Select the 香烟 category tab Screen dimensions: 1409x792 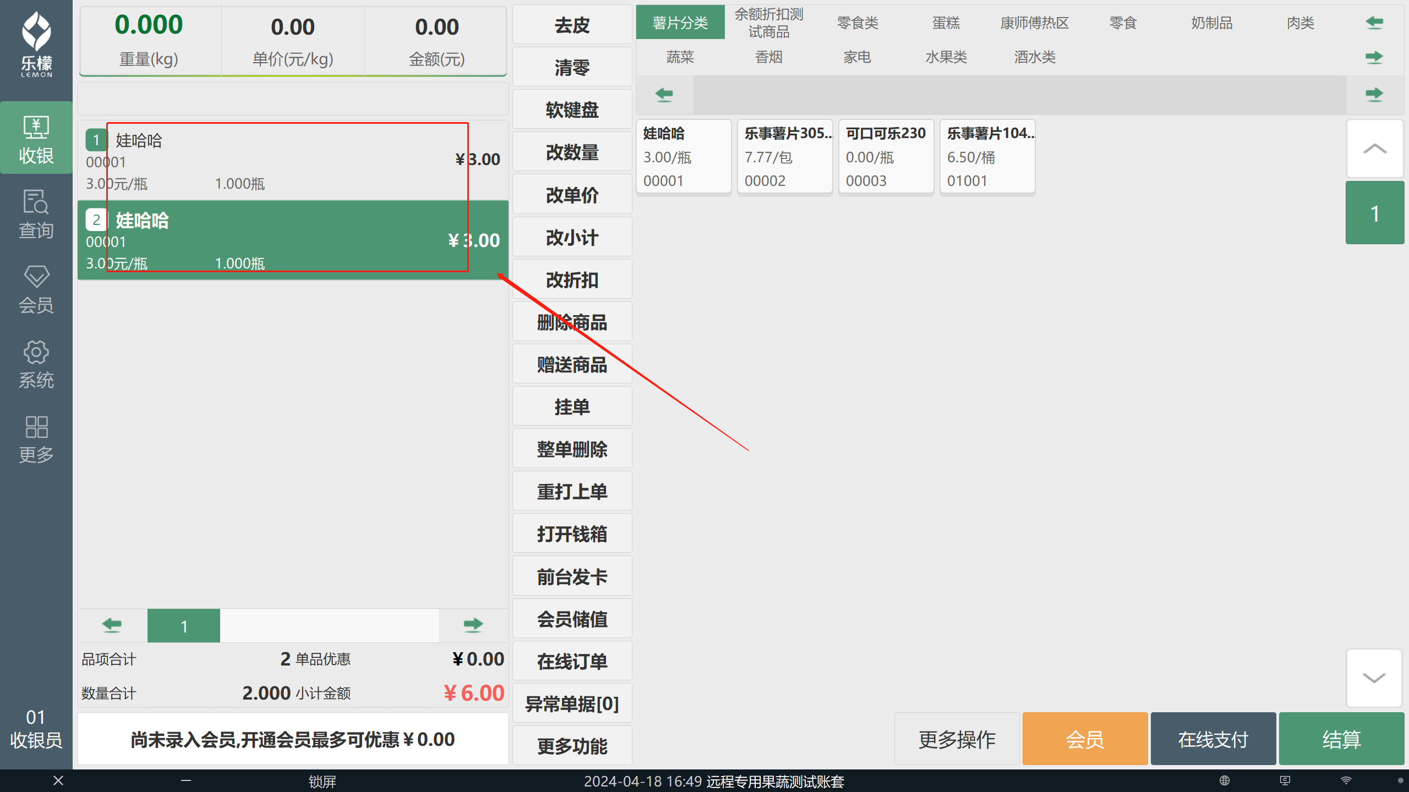(769, 57)
